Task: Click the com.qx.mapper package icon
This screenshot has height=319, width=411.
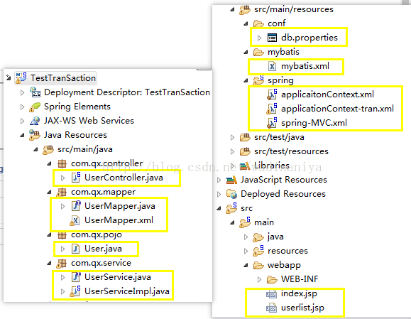Action: tap(62, 192)
